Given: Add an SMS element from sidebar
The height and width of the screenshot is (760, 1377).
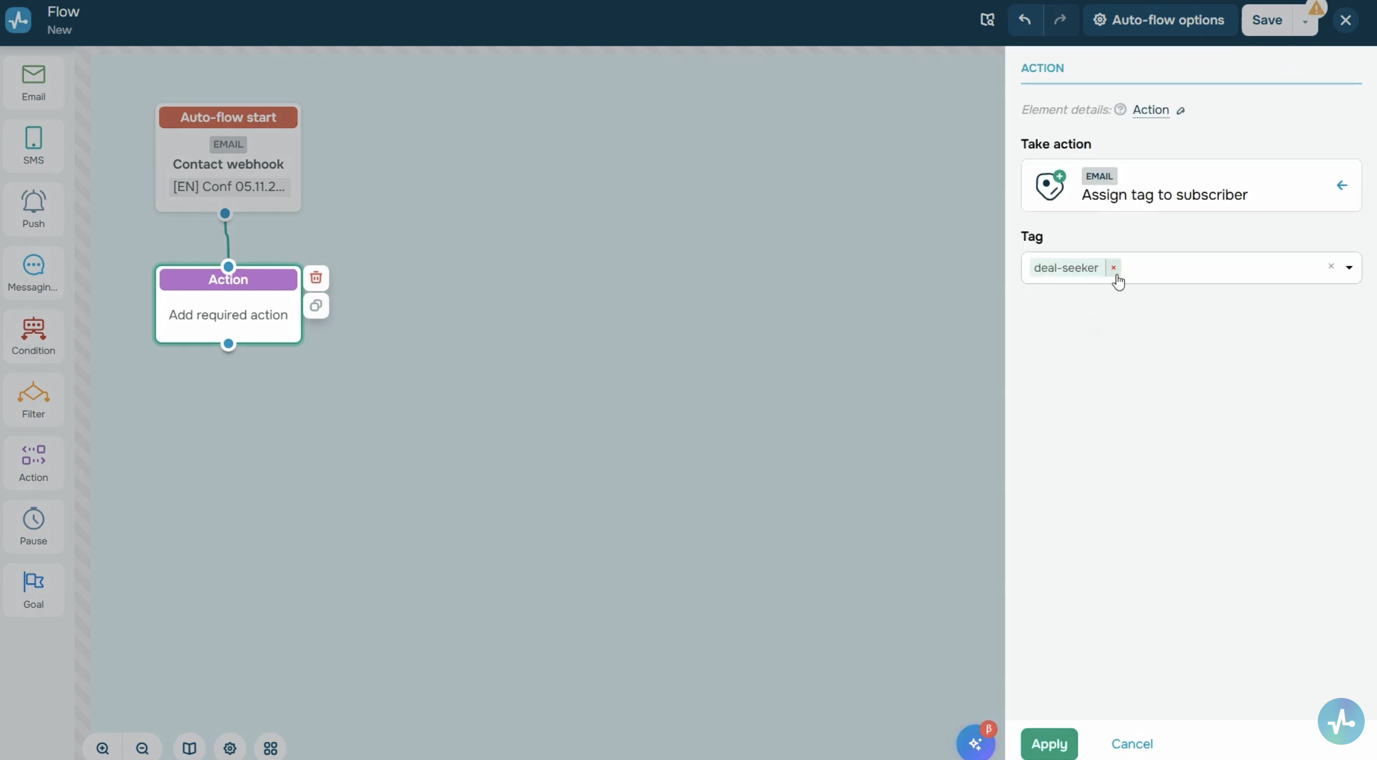Looking at the screenshot, I should click(x=33, y=146).
